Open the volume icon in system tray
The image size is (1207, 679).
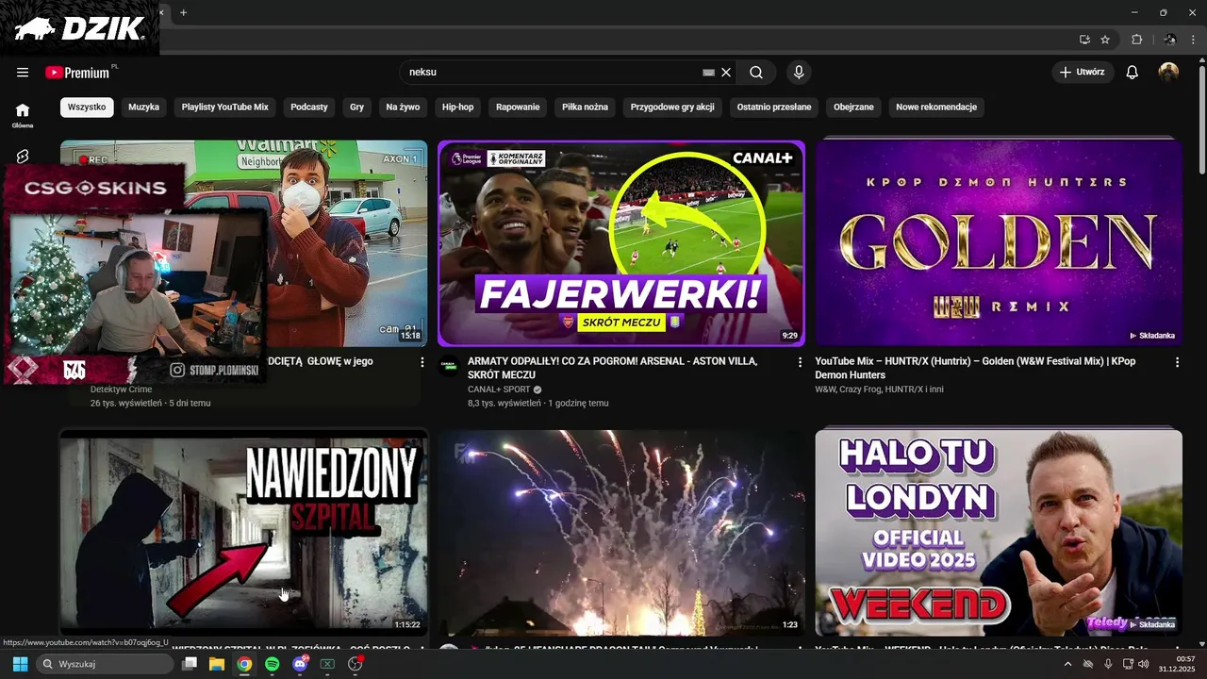(x=1144, y=664)
